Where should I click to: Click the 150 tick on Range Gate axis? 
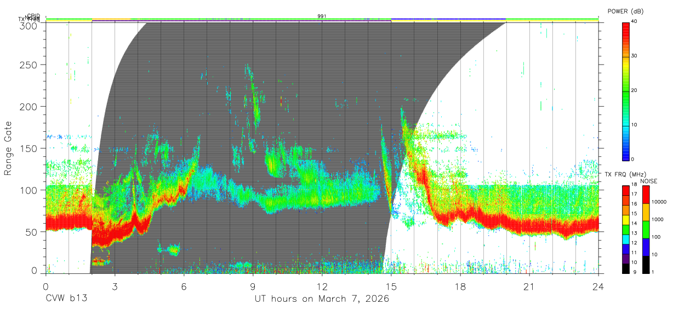point(30,148)
